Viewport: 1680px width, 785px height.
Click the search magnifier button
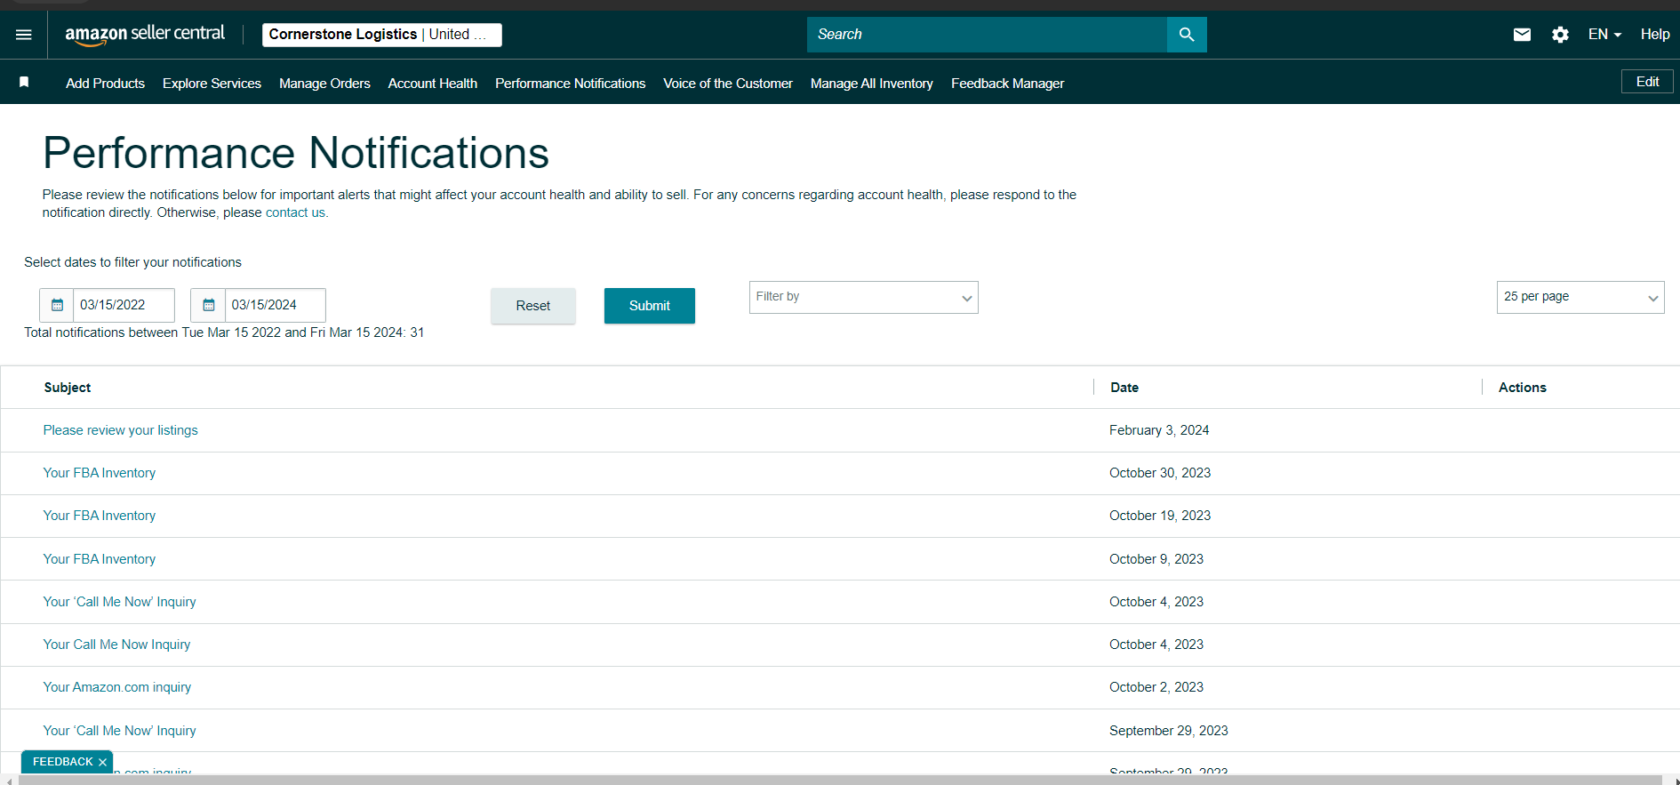[1187, 35]
